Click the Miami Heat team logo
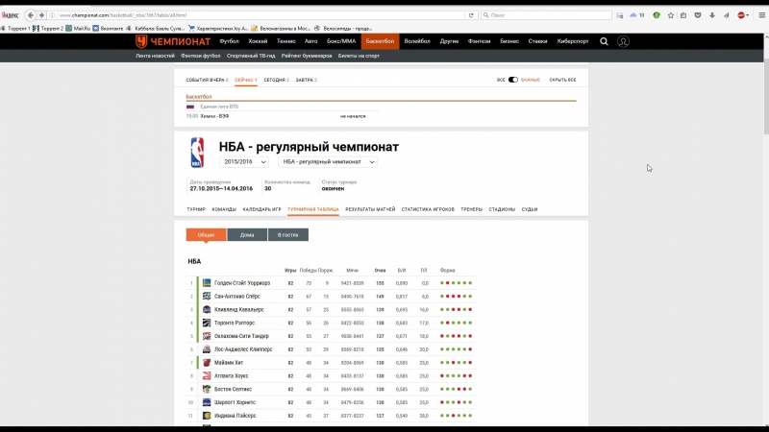 [207, 363]
